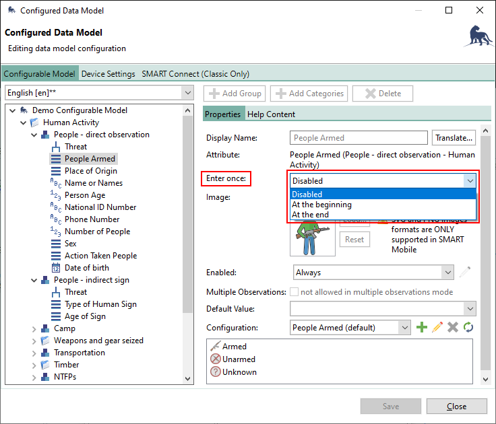The width and height of the screenshot is (496, 424).
Task: Click the Display Name text field
Action: coord(359,138)
